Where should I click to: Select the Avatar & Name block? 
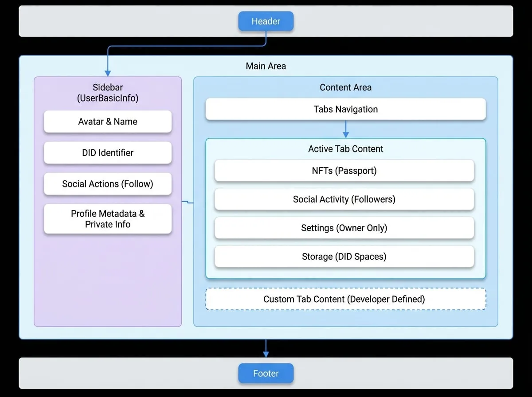click(x=108, y=121)
